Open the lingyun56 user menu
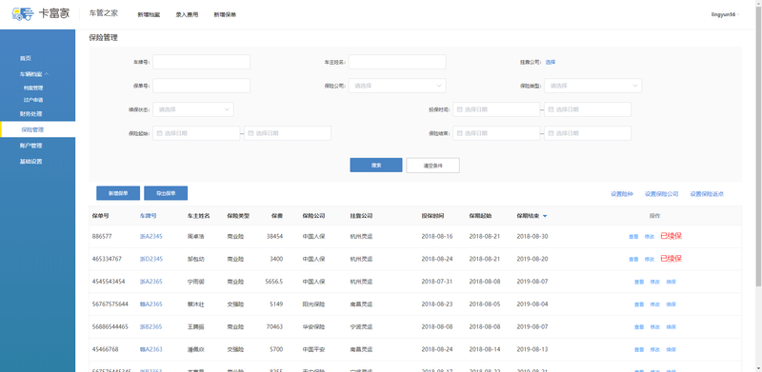Image resolution: width=762 pixels, height=372 pixels. pos(725,14)
